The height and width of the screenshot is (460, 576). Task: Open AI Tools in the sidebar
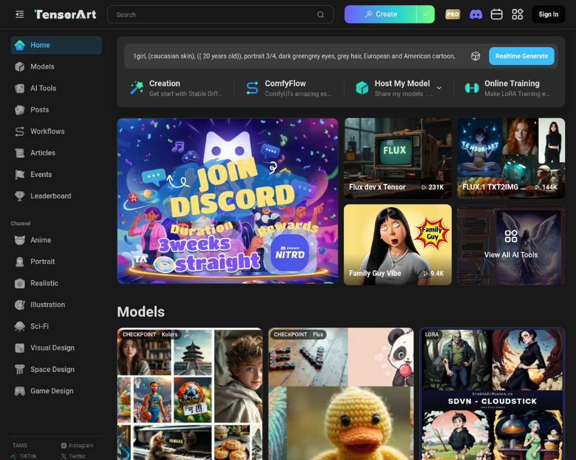[56, 89]
